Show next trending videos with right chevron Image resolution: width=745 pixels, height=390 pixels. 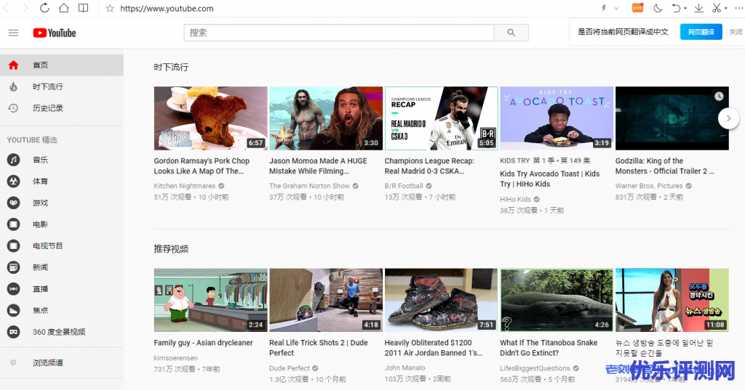[728, 118]
